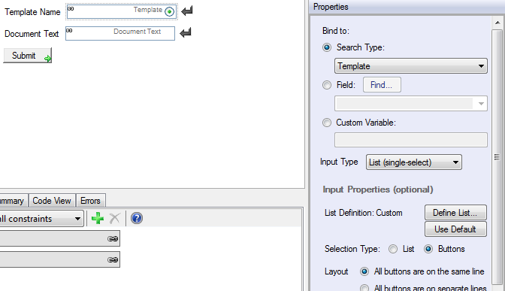
Task: Click return arrow icon beside Template Name field
Action: [187, 11]
